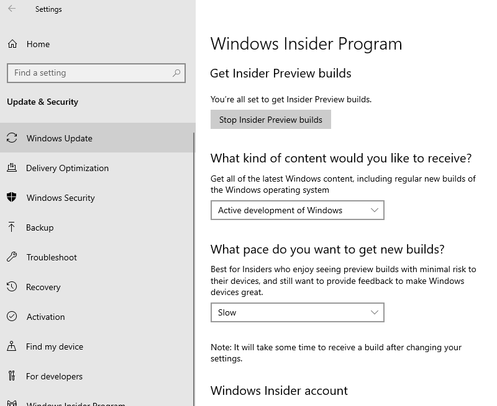Open the Backup section
Viewport: 497px width, 406px height.
(96, 227)
